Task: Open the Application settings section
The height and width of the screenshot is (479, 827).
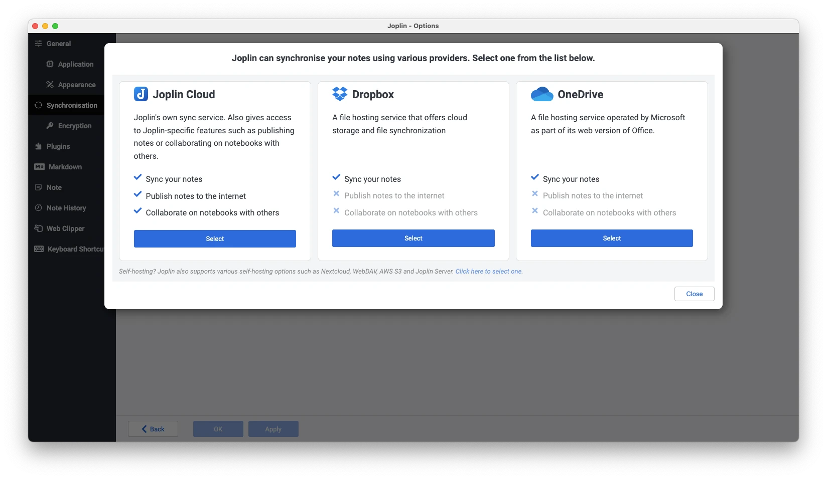Action: [x=66, y=64]
